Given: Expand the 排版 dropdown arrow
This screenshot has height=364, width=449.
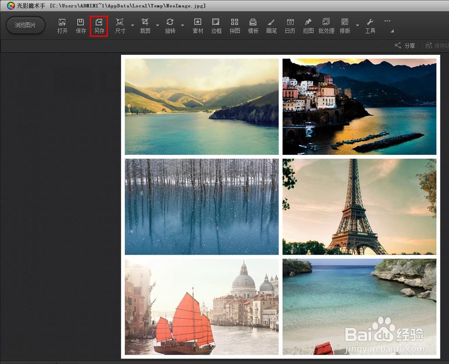Looking at the screenshot, I should pos(358,26).
